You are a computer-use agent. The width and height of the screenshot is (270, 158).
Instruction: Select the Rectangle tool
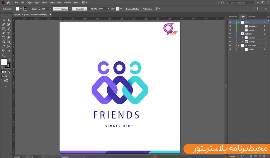[4, 29]
